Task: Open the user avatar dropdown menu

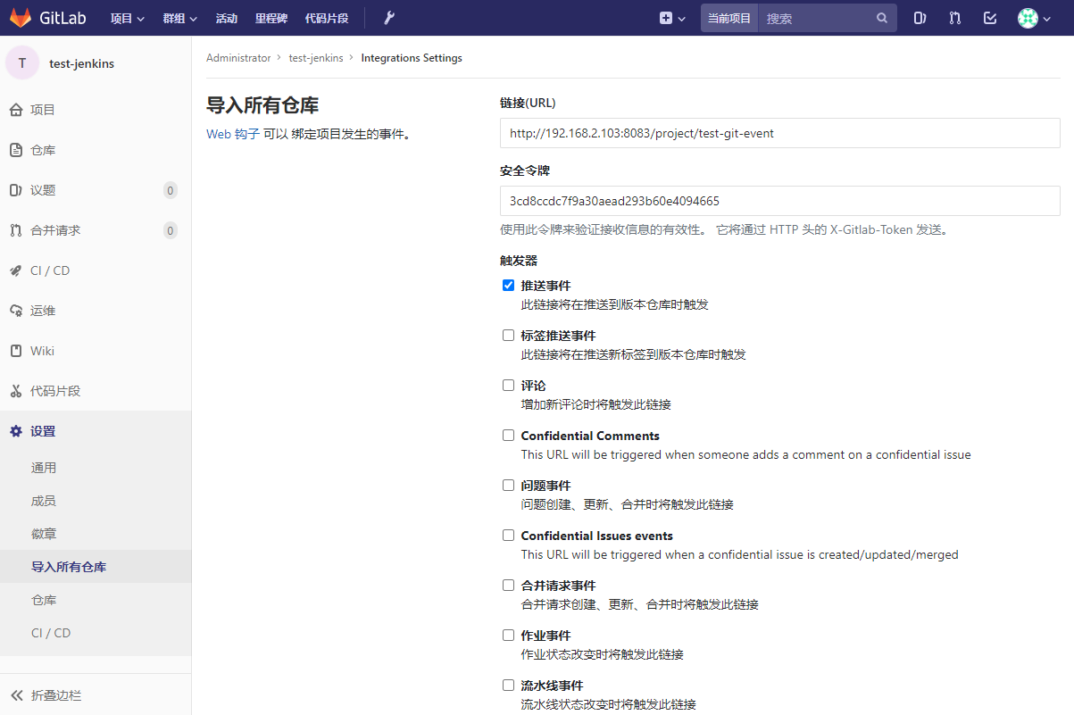Action: [1034, 18]
